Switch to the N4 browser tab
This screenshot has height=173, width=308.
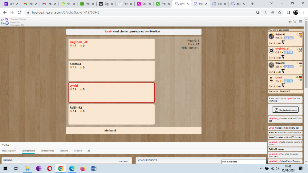(x=68, y=4)
